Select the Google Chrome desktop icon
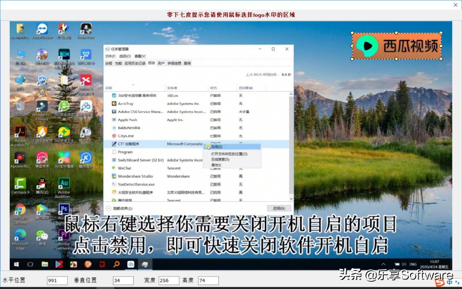The image size is (462, 289). [20, 214]
